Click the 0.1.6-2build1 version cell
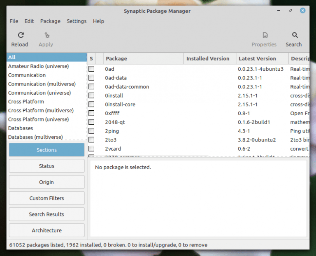The image size is (316, 256). (x=254, y=122)
